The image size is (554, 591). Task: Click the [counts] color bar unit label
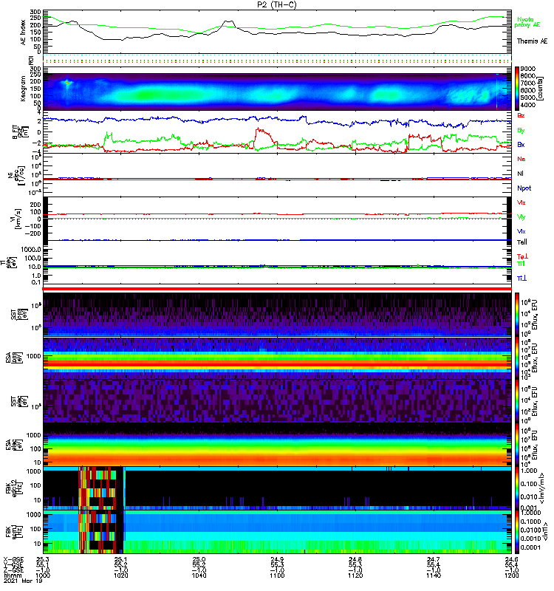coord(541,89)
